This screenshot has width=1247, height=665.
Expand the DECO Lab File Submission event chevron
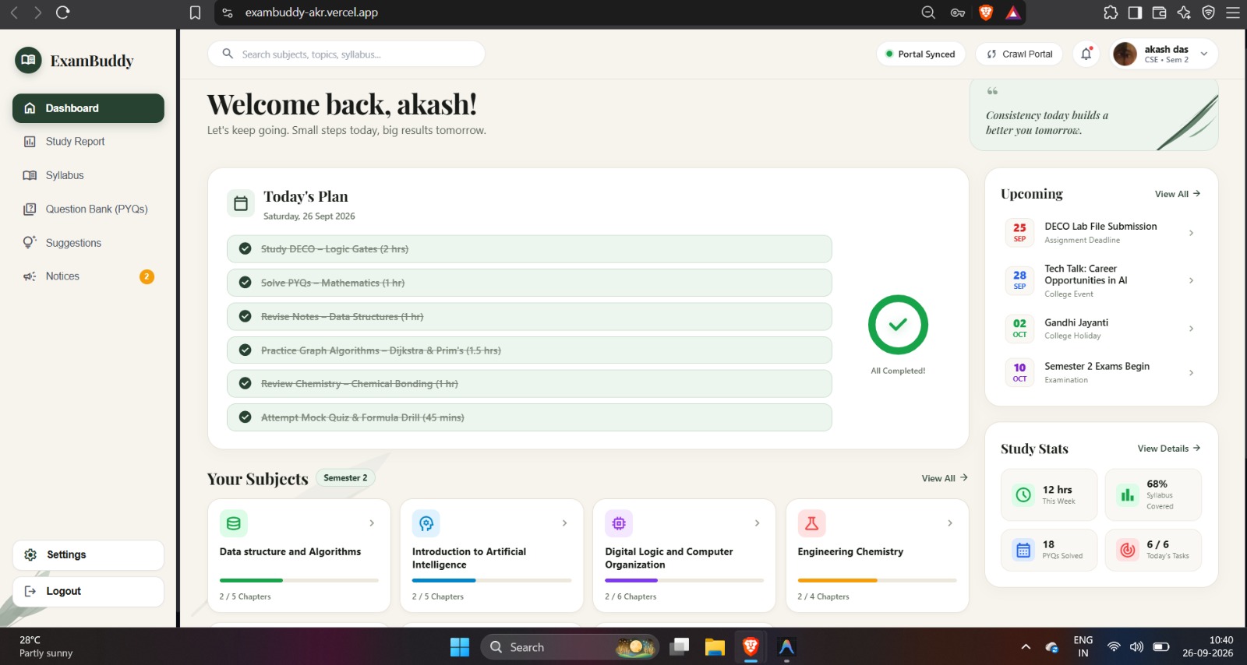tap(1191, 233)
